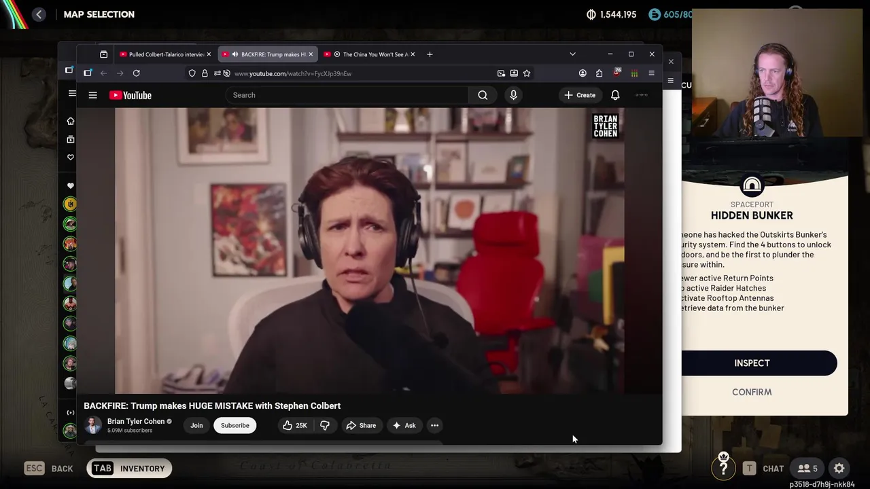The image size is (870, 489).
Task: Open hamburger menu in background window
Action: (x=72, y=93)
